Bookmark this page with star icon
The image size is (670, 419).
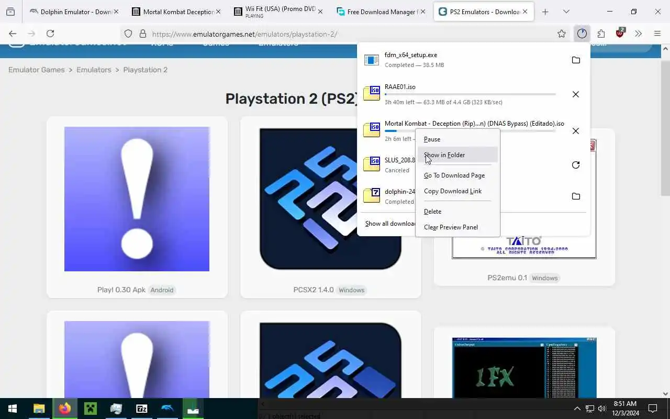562,34
